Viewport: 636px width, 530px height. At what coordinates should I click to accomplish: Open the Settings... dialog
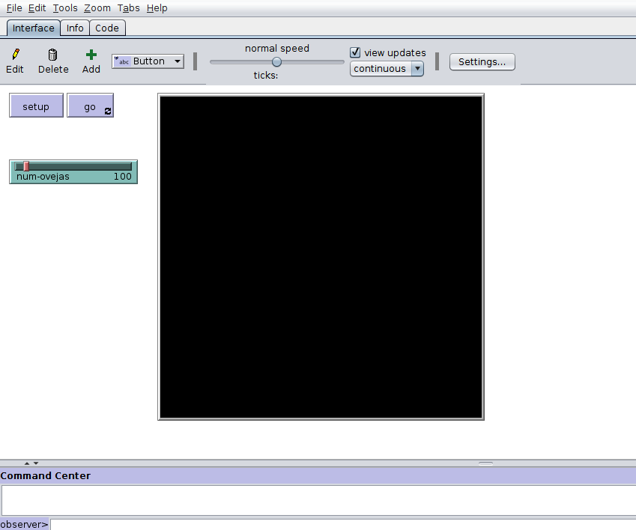tap(482, 61)
